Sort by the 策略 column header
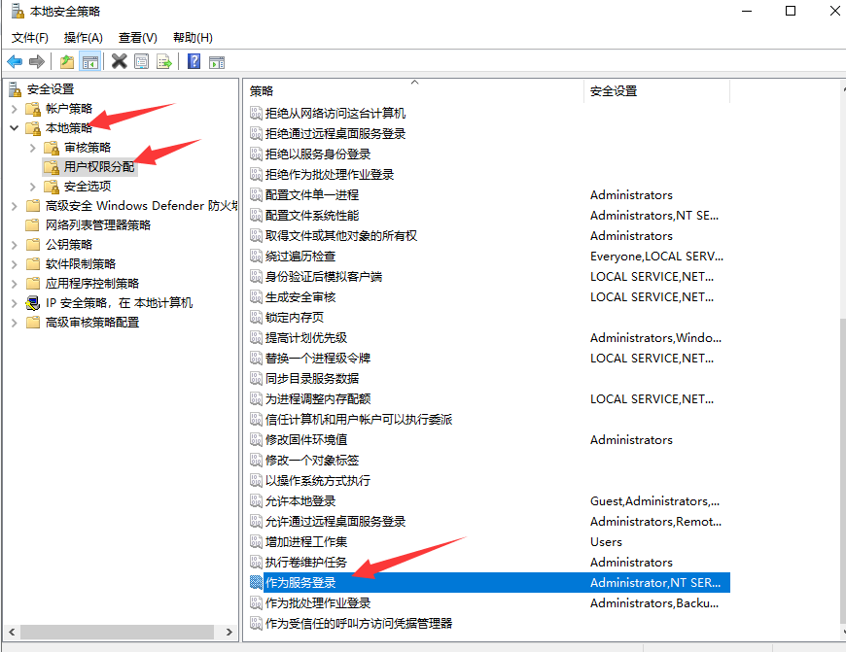The width and height of the screenshot is (846, 652). (x=414, y=91)
